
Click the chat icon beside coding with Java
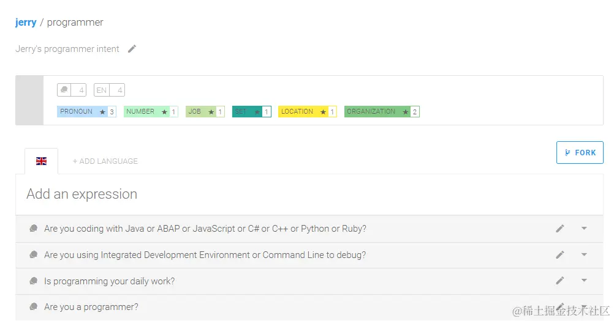click(34, 229)
